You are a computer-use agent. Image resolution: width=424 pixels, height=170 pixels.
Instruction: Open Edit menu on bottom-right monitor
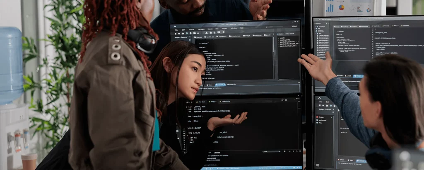click(x=328, y=102)
